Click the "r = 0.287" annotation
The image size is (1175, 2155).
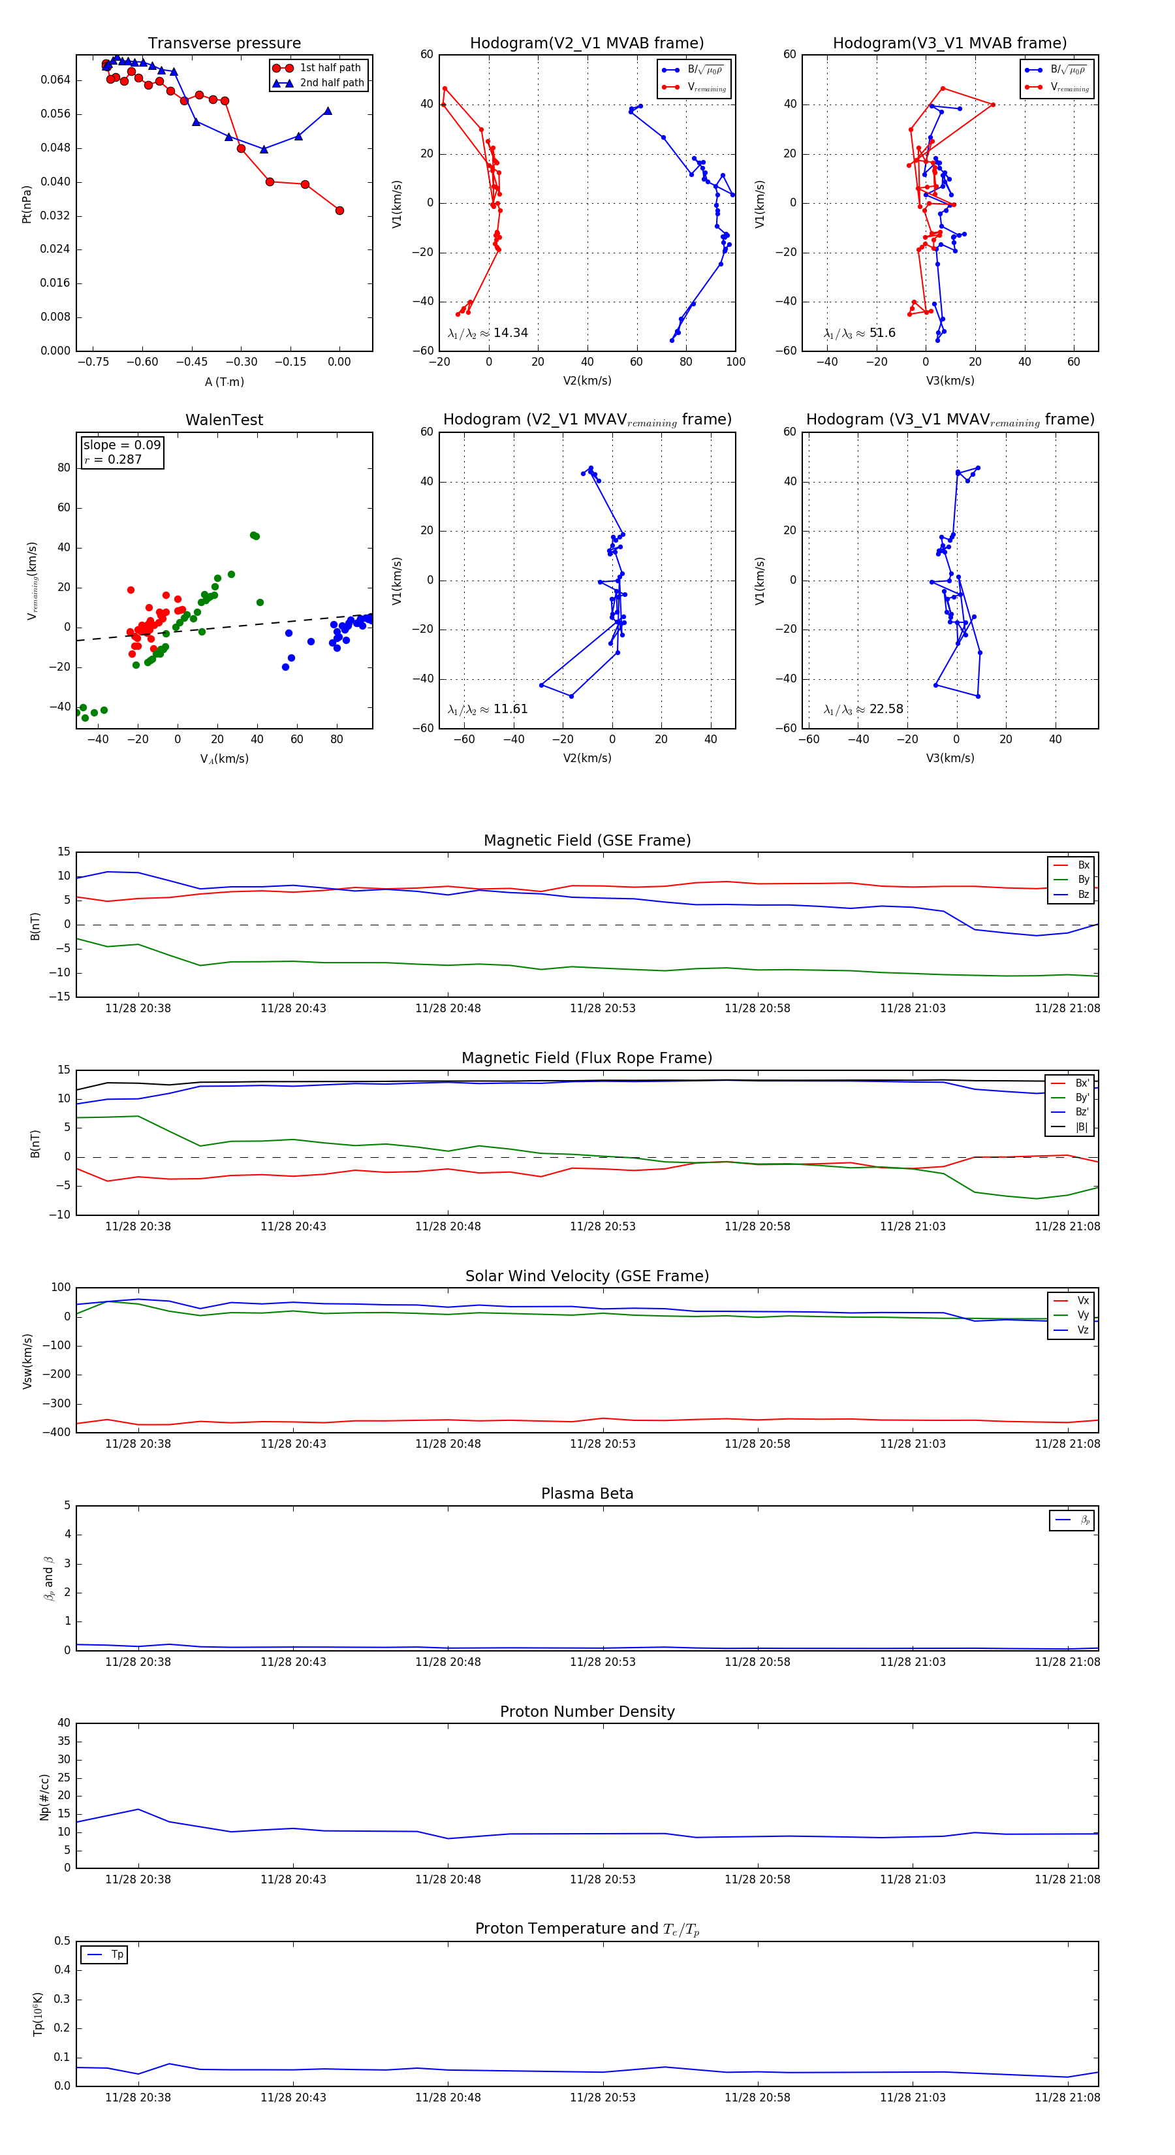pos(113,459)
